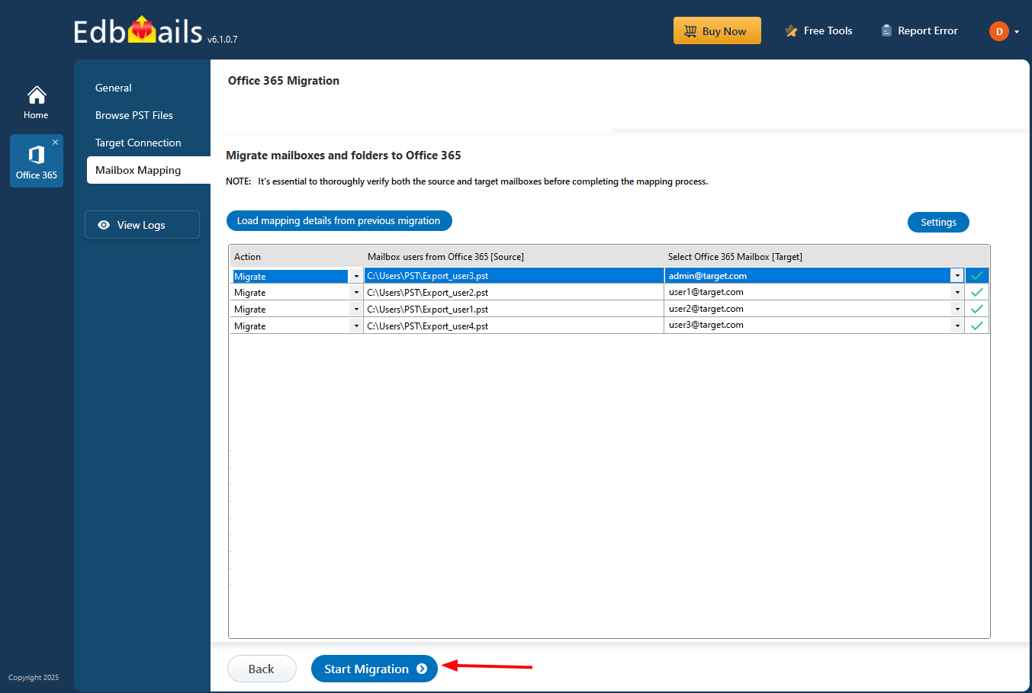This screenshot has height=693, width=1032.
Task: Open View Logs
Action: click(142, 225)
